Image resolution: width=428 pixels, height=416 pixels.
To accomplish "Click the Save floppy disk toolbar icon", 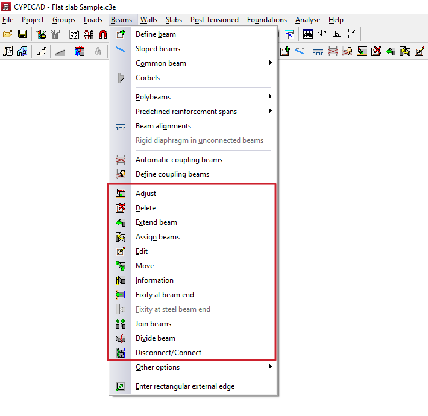I will point(22,34).
